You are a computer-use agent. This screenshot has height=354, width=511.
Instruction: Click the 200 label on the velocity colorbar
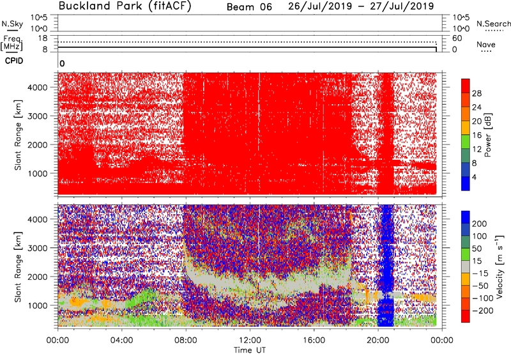pyautogui.click(x=480, y=224)
